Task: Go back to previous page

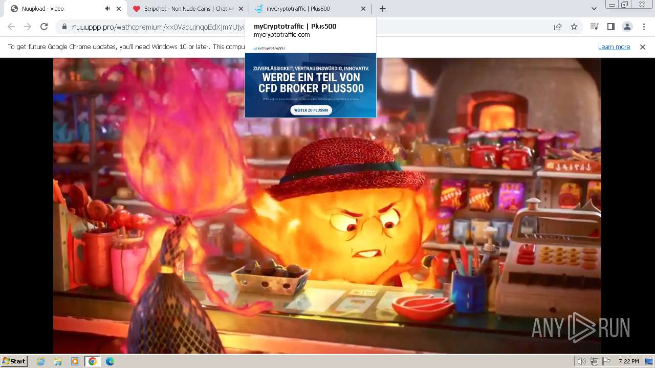Action: [11, 27]
